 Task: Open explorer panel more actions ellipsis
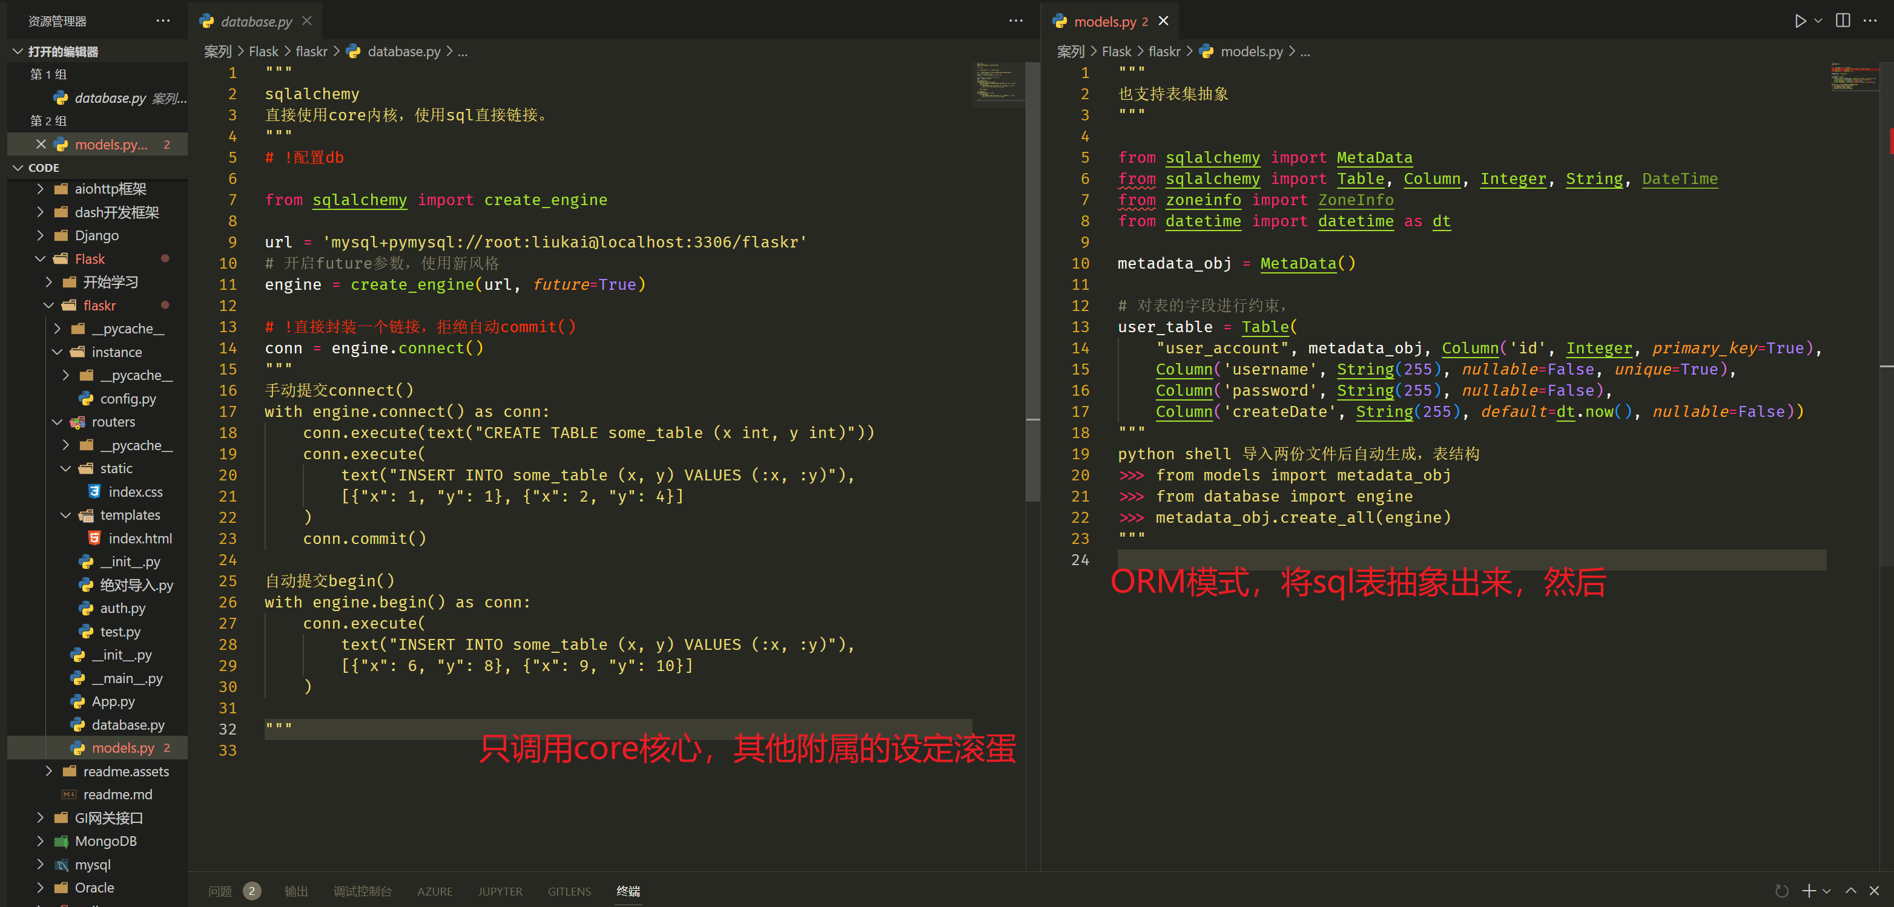coord(163,21)
